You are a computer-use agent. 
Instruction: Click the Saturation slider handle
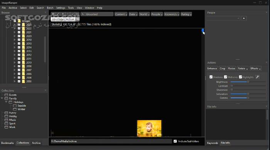pos(248,94)
